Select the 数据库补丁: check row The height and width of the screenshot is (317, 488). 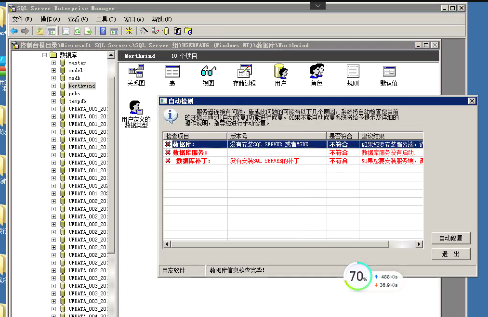(293, 161)
